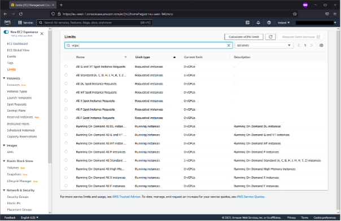
Task: Reload the browser page
Action: coord(21,14)
